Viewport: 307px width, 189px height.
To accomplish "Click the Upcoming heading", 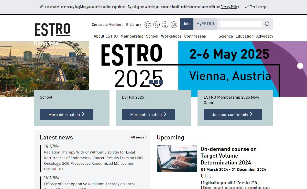I will coord(170,137).
